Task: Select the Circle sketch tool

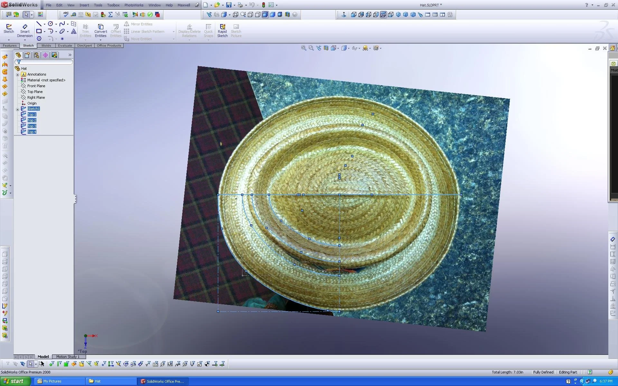Action: click(51, 24)
